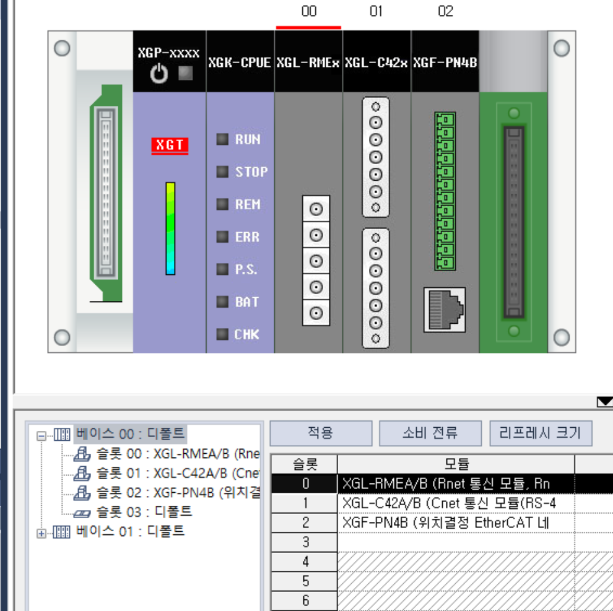Image resolution: width=613 pixels, height=611 pixels.
Task: Select the green terminal block on XGF-PN4B
Action: click(445, 191)
